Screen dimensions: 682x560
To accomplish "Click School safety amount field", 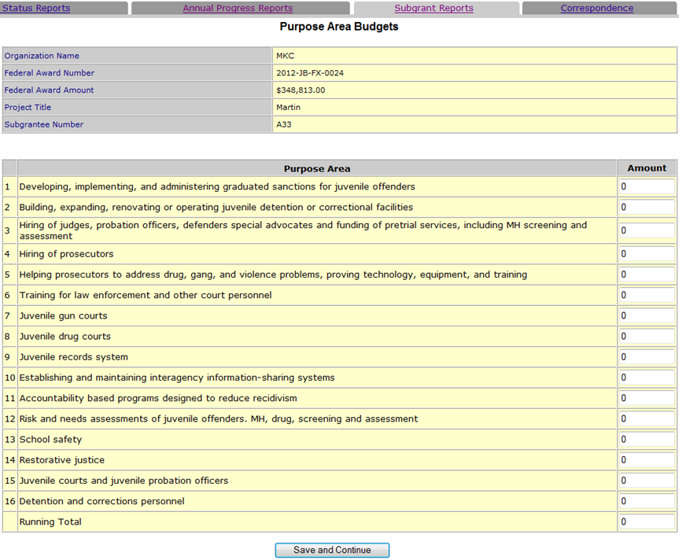I will click(x=646, y=440).
